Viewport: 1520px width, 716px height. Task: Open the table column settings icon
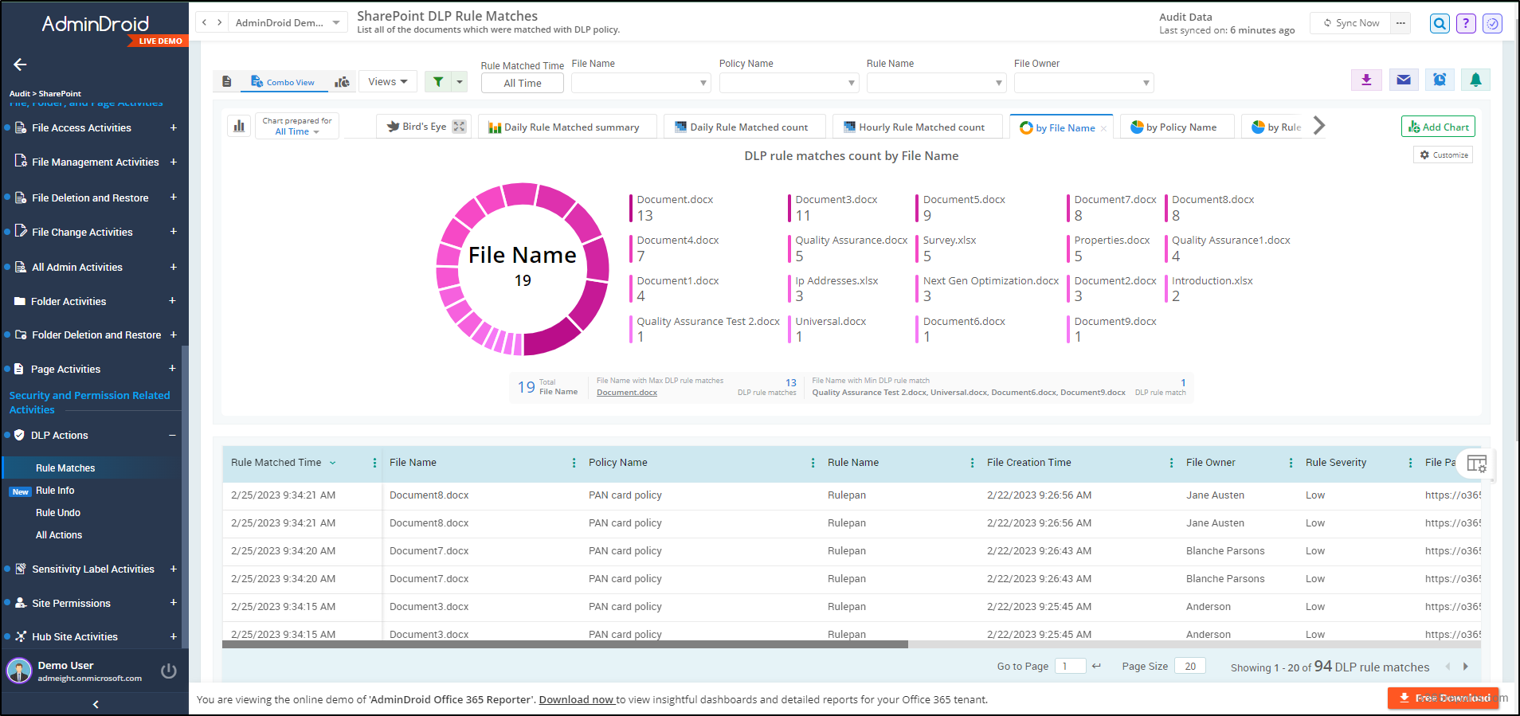pos(1476,464)
